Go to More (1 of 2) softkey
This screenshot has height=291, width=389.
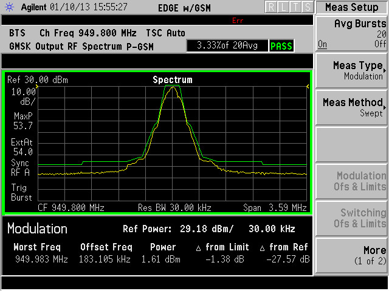click(351, 255)
